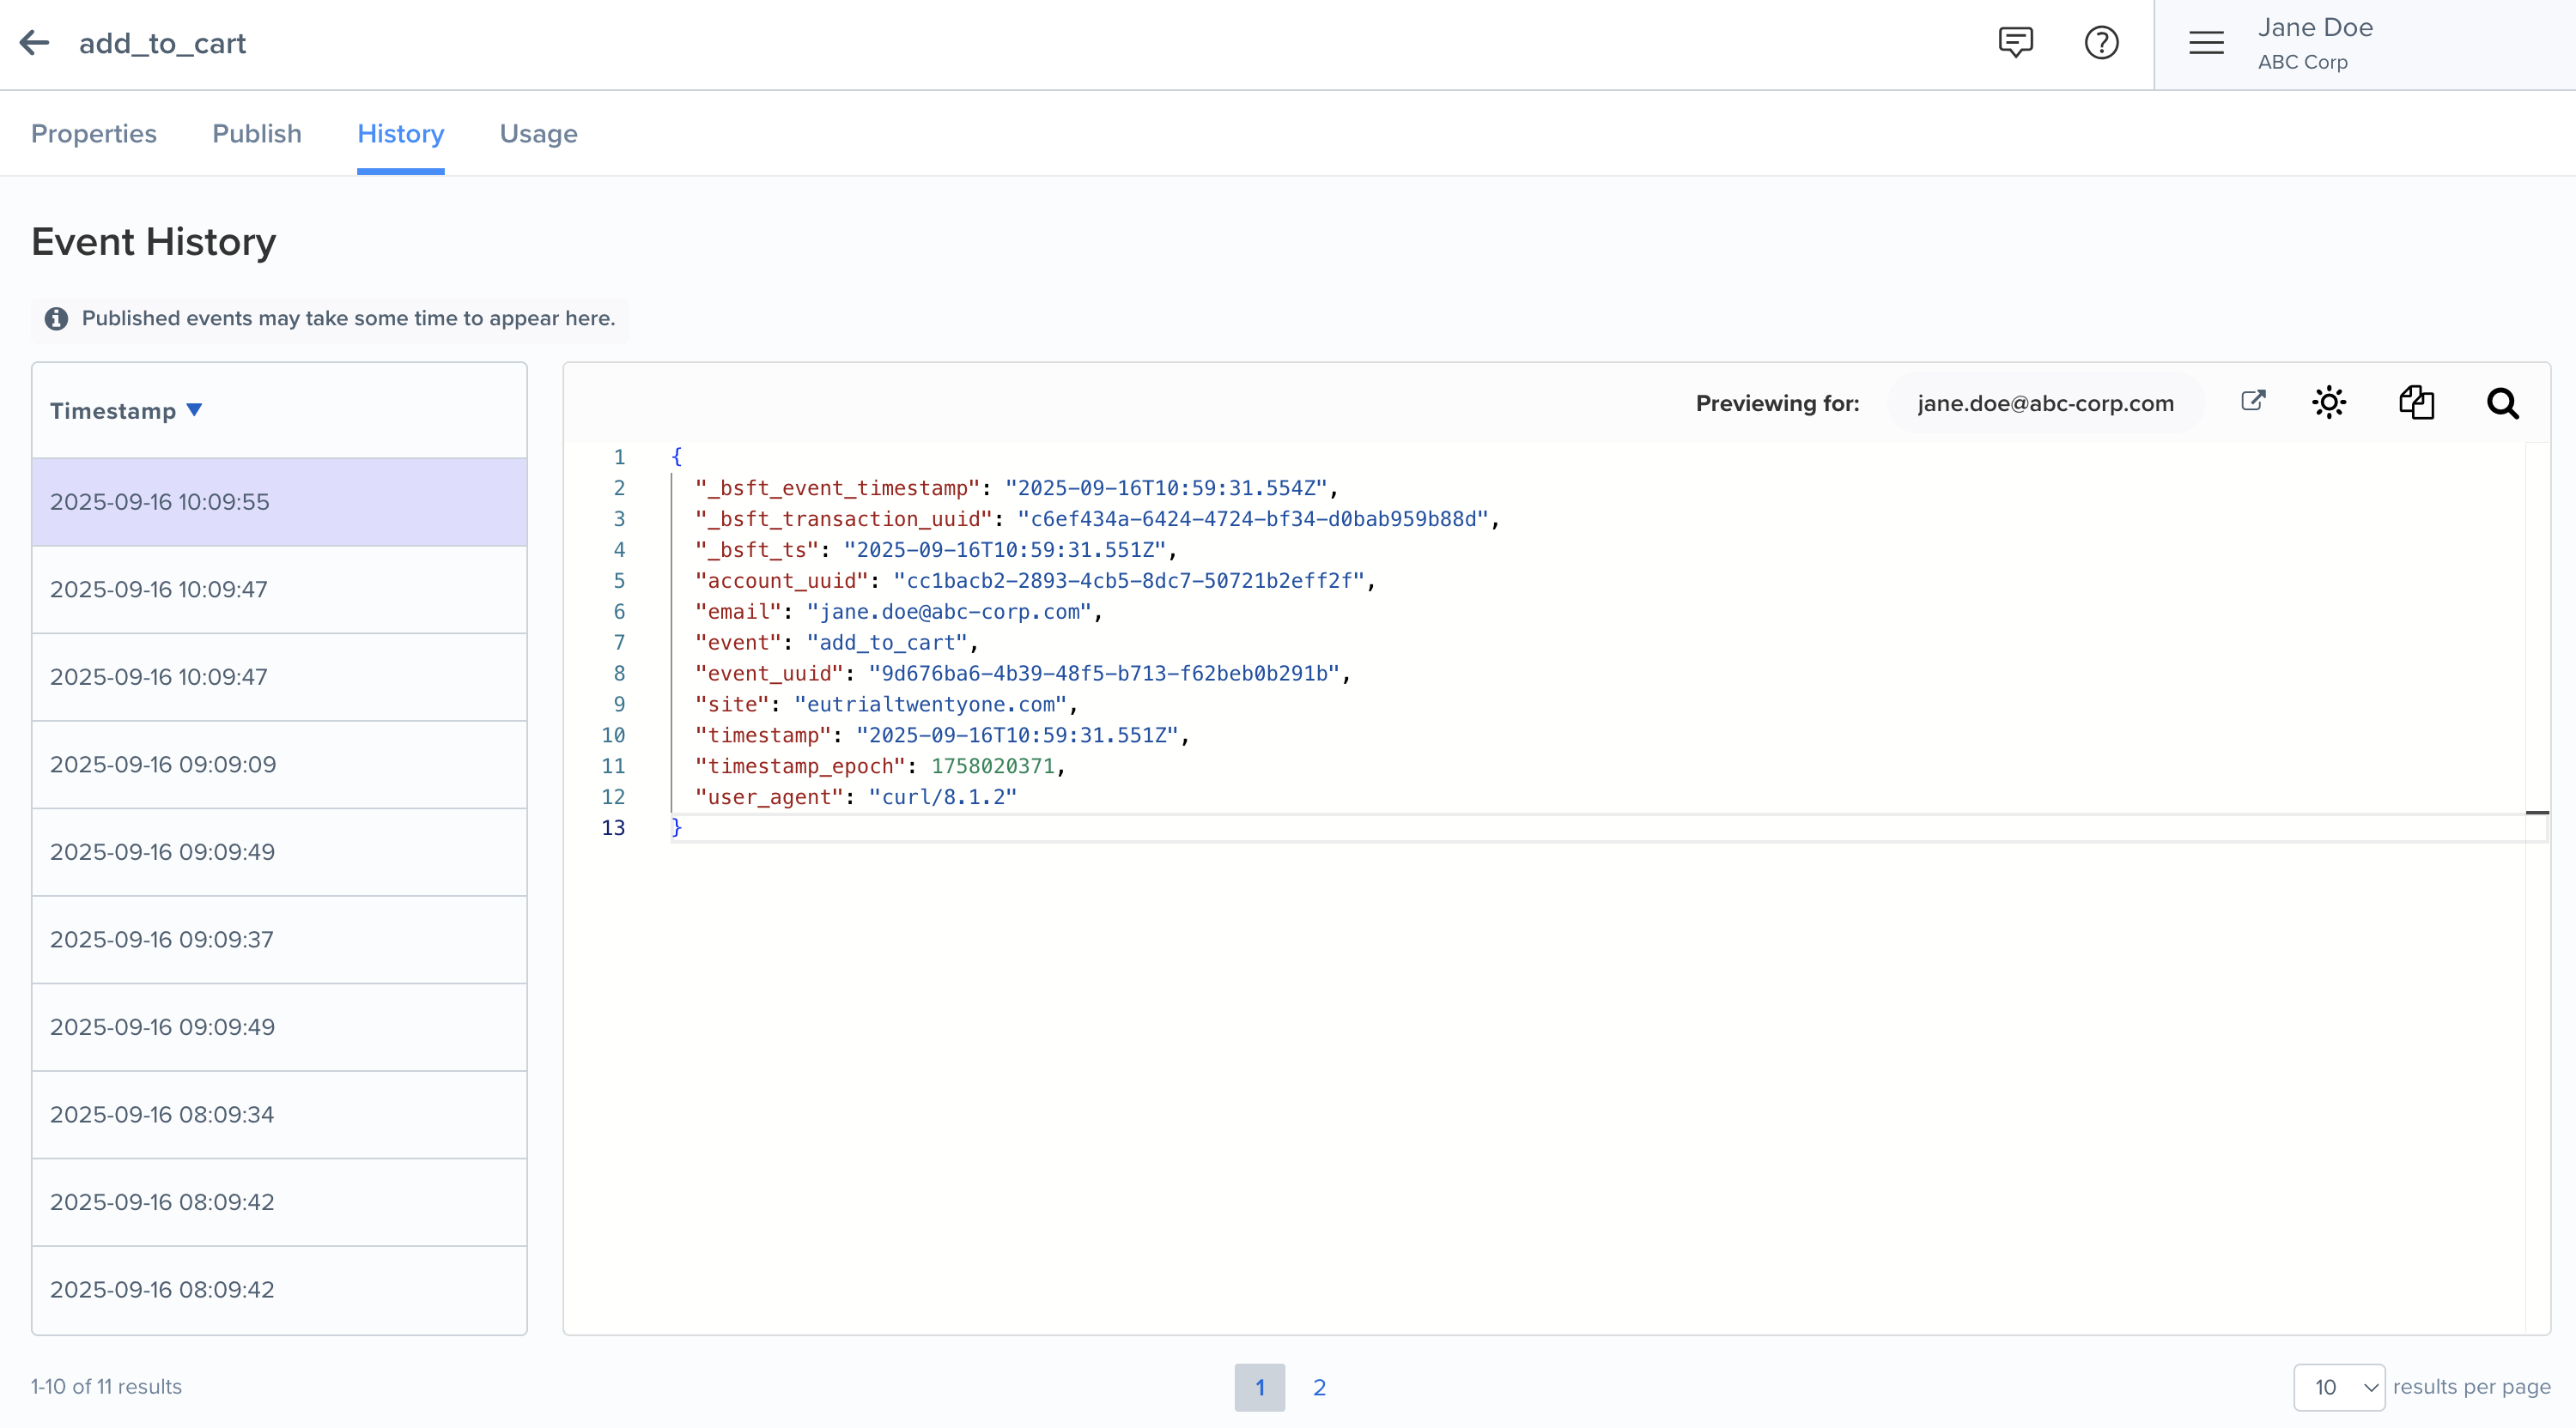Open preview in new window icon
The width and height of the screenshot is (2576, 1428).
(2252, 401)
